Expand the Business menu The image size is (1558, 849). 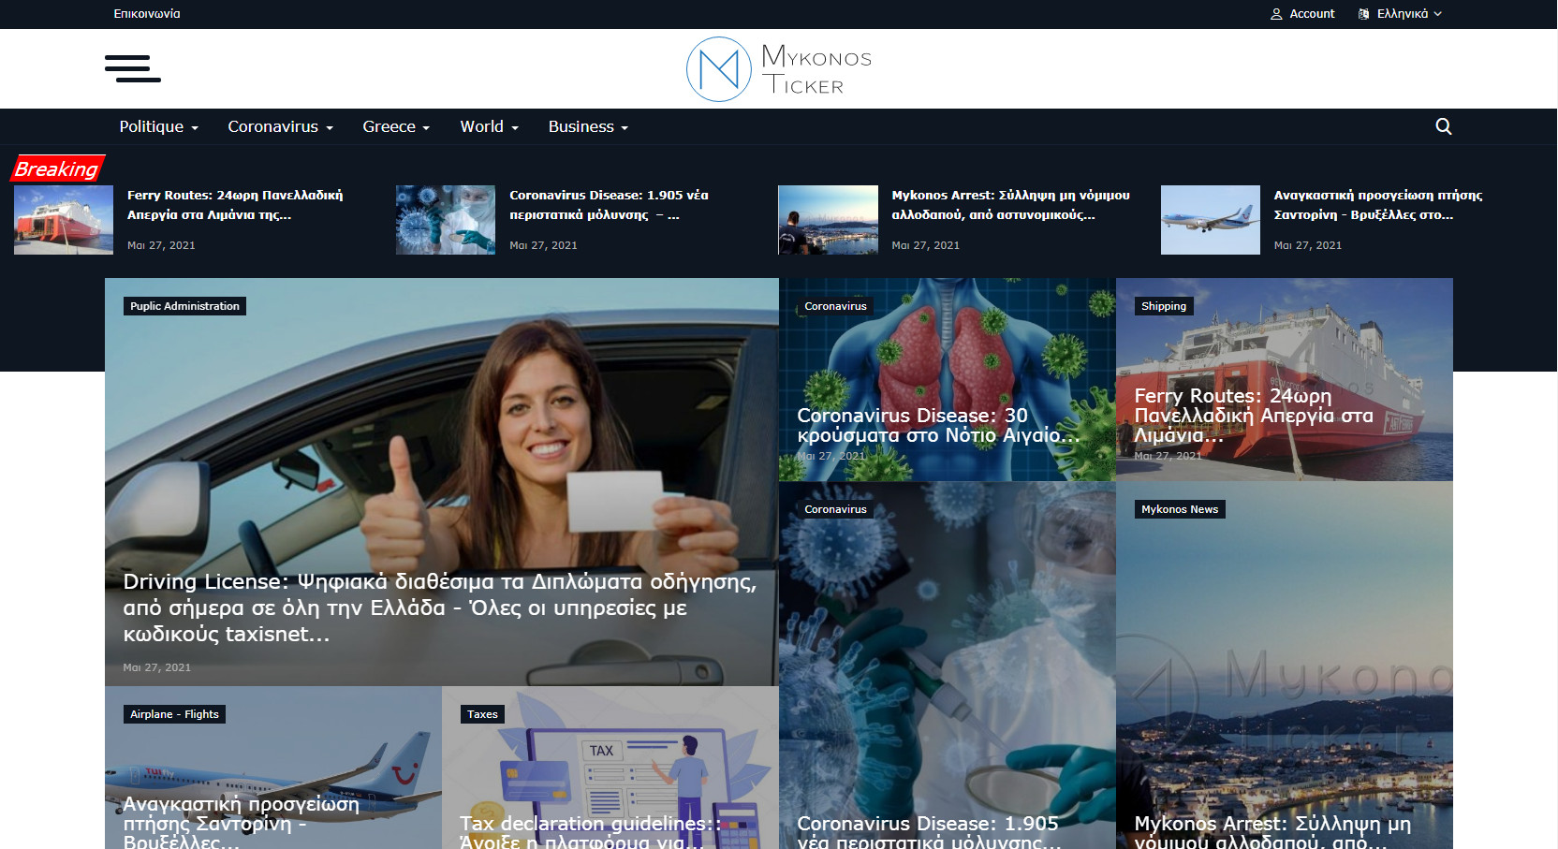coord(588,126)
